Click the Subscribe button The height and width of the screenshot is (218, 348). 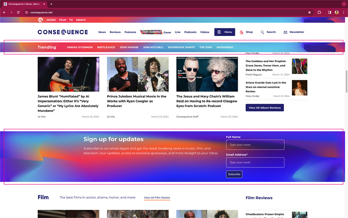234,174
